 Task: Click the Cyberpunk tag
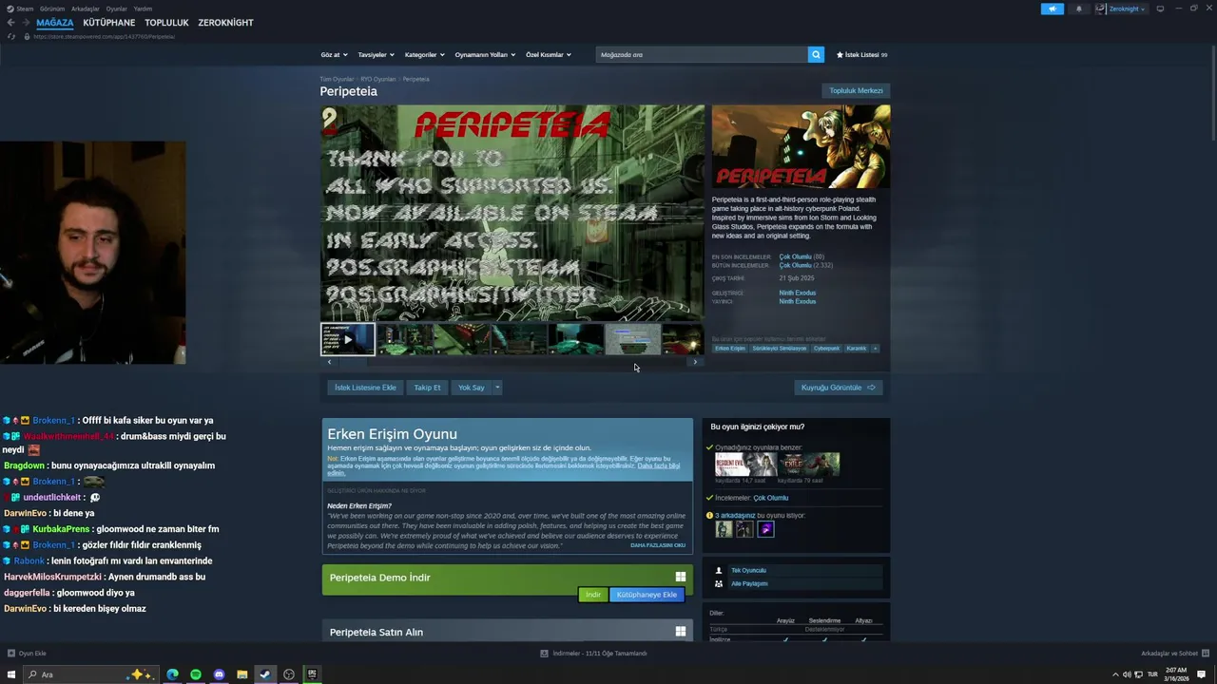pyautogui.click(x=826, y=348)
